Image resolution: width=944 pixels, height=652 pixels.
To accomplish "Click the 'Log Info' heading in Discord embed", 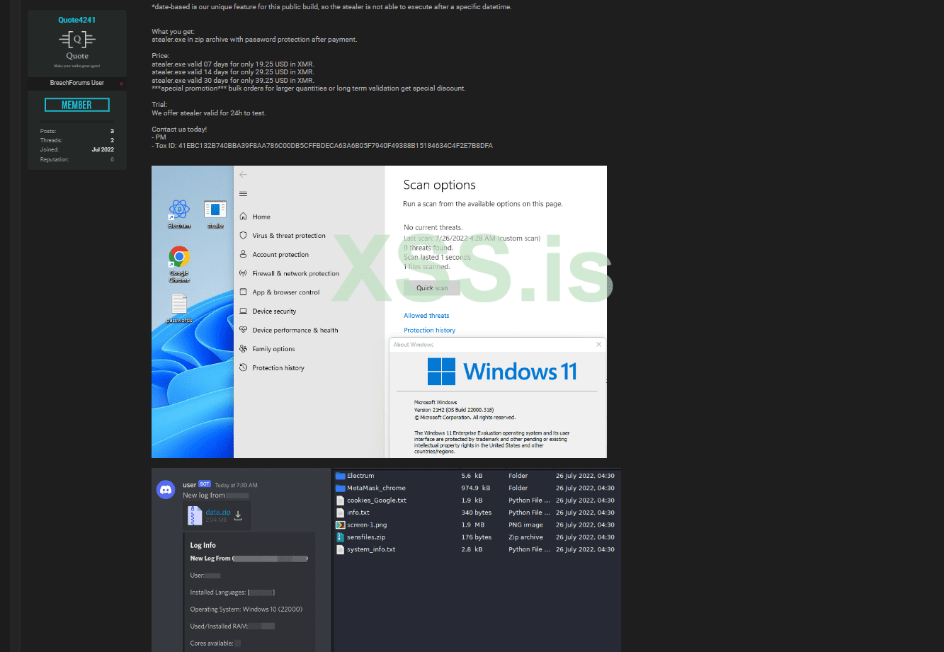I will (203, 545).
